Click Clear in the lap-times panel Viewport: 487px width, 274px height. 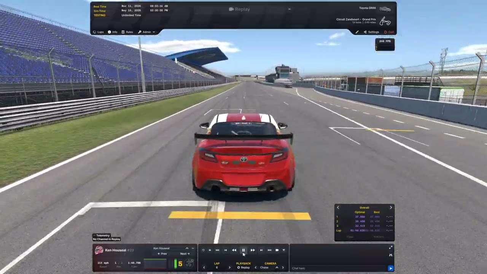click(x=350, y=237)
